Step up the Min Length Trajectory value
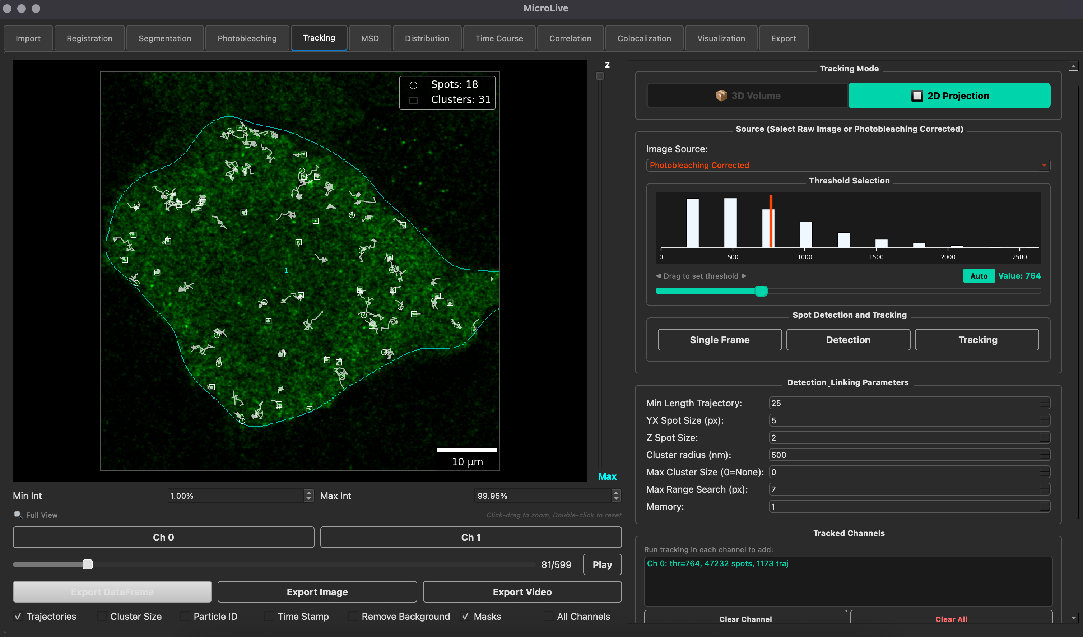Viewport: 1083px width, 637px height. (x=1045, y=401)
